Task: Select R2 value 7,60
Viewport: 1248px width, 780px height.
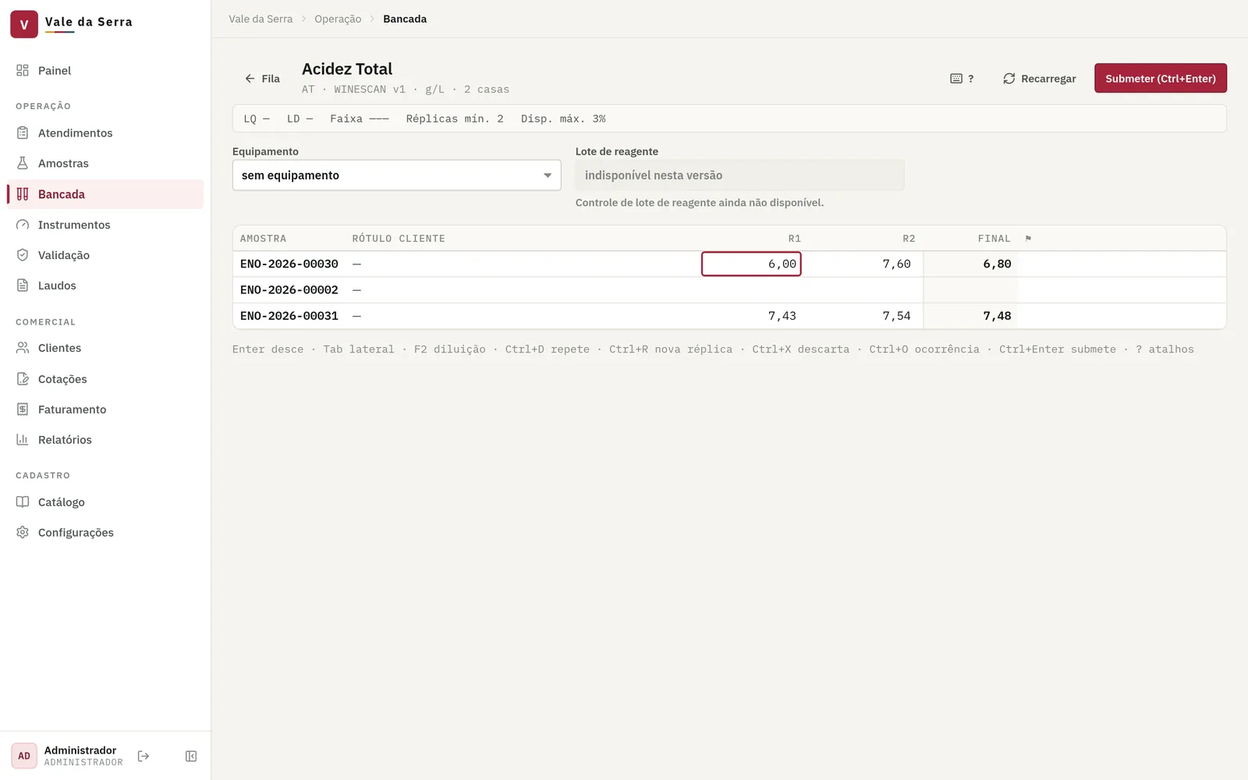Action: click(x=896, y=264)
